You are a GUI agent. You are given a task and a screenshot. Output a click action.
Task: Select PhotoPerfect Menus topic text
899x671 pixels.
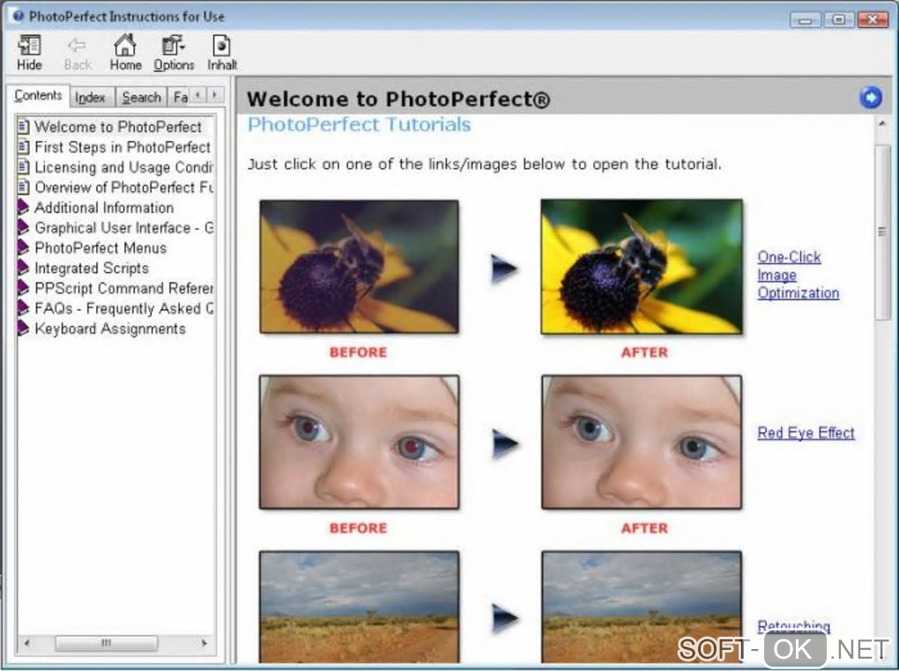[x=100, y=247]
